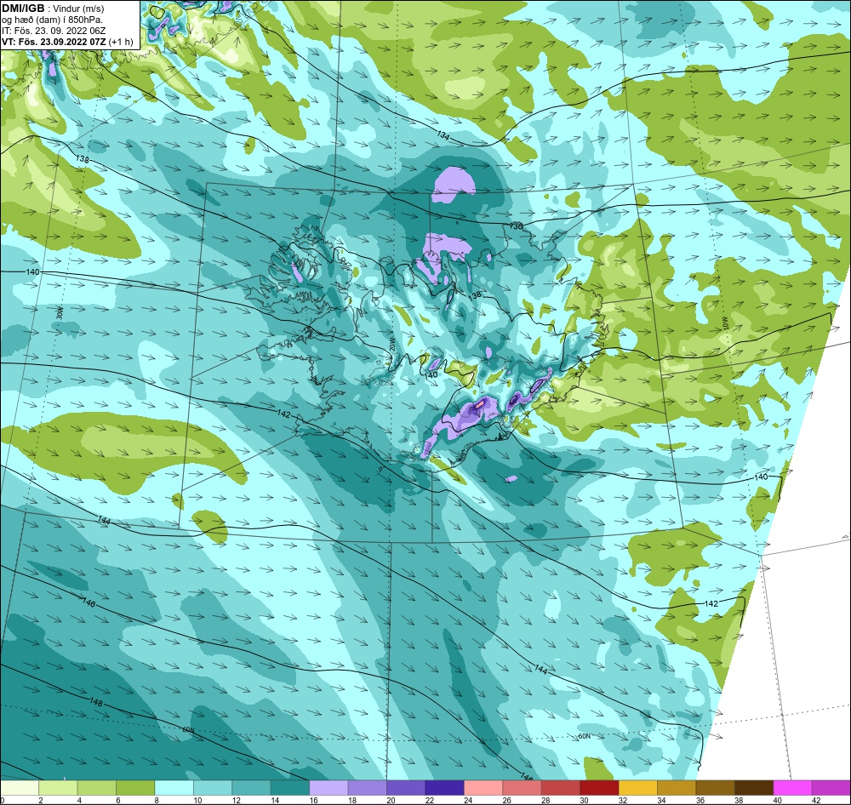Click the above-42 m/s violet legend swatch
The image size is (851, 805).
point(831,788)
